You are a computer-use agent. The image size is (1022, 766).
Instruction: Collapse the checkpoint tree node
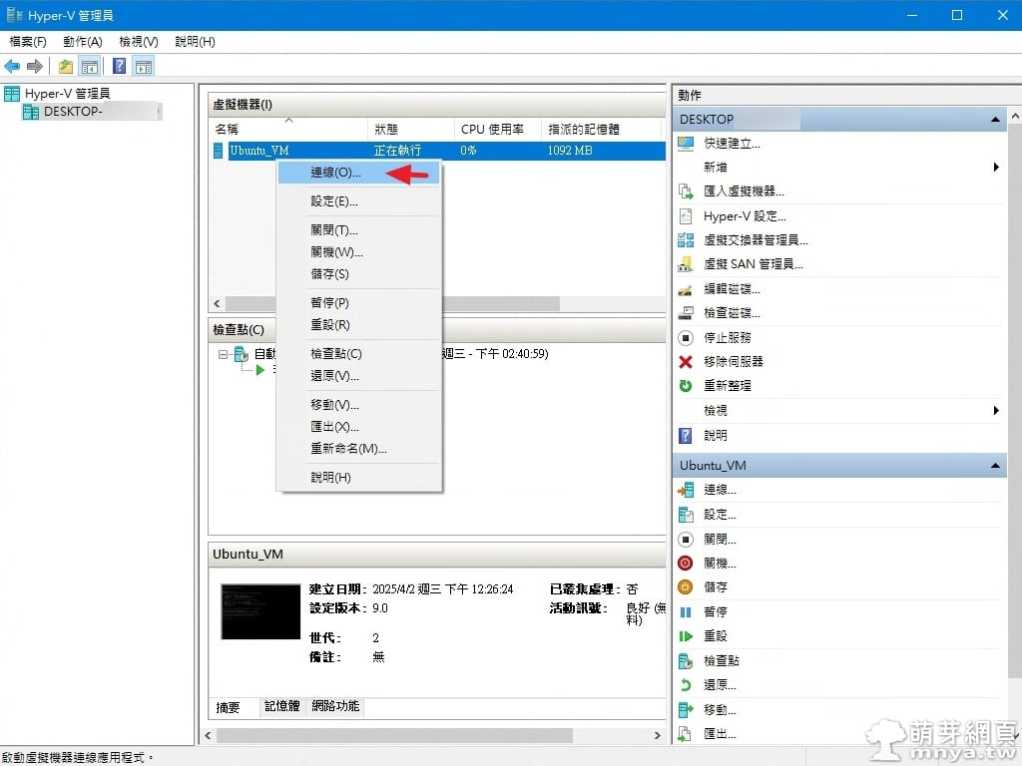(x=224, y=354)
